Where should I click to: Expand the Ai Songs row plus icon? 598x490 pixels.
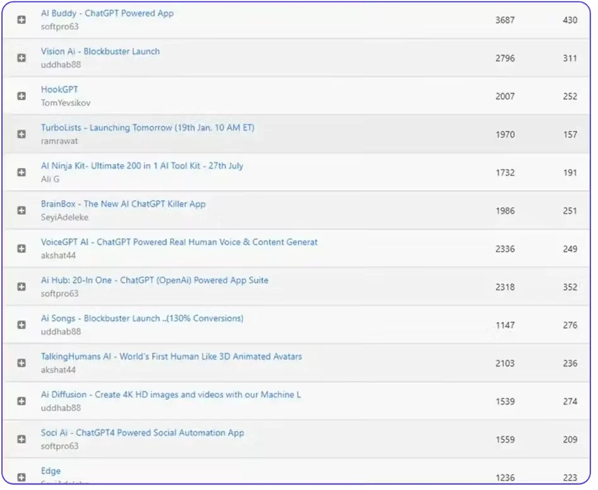click(21, 325)
